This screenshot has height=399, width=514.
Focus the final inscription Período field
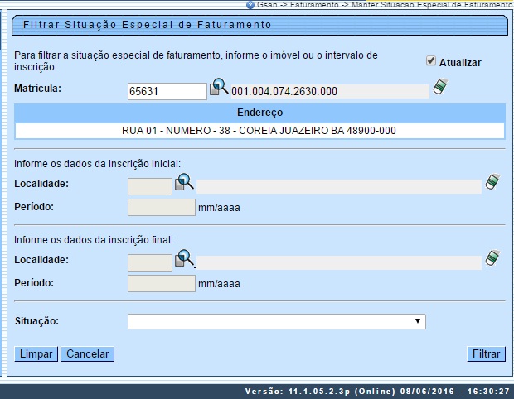click(x=161, y=283)
